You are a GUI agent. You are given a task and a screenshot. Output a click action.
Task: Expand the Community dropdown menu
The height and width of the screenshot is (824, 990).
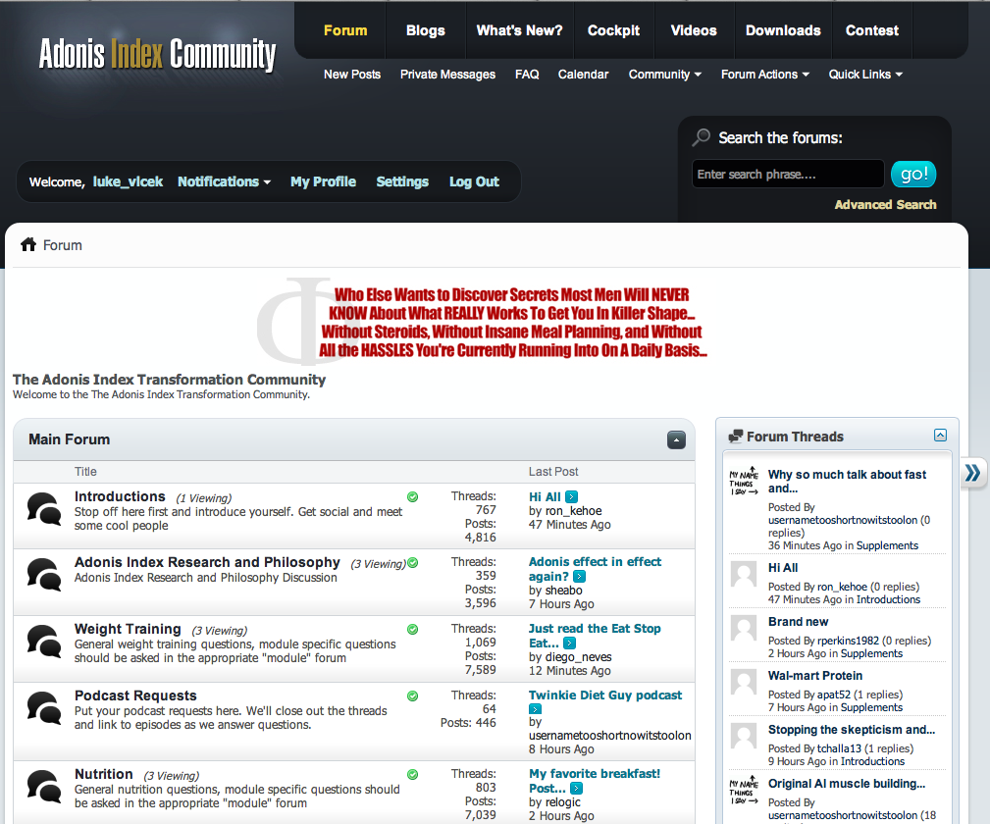point(664,75)
